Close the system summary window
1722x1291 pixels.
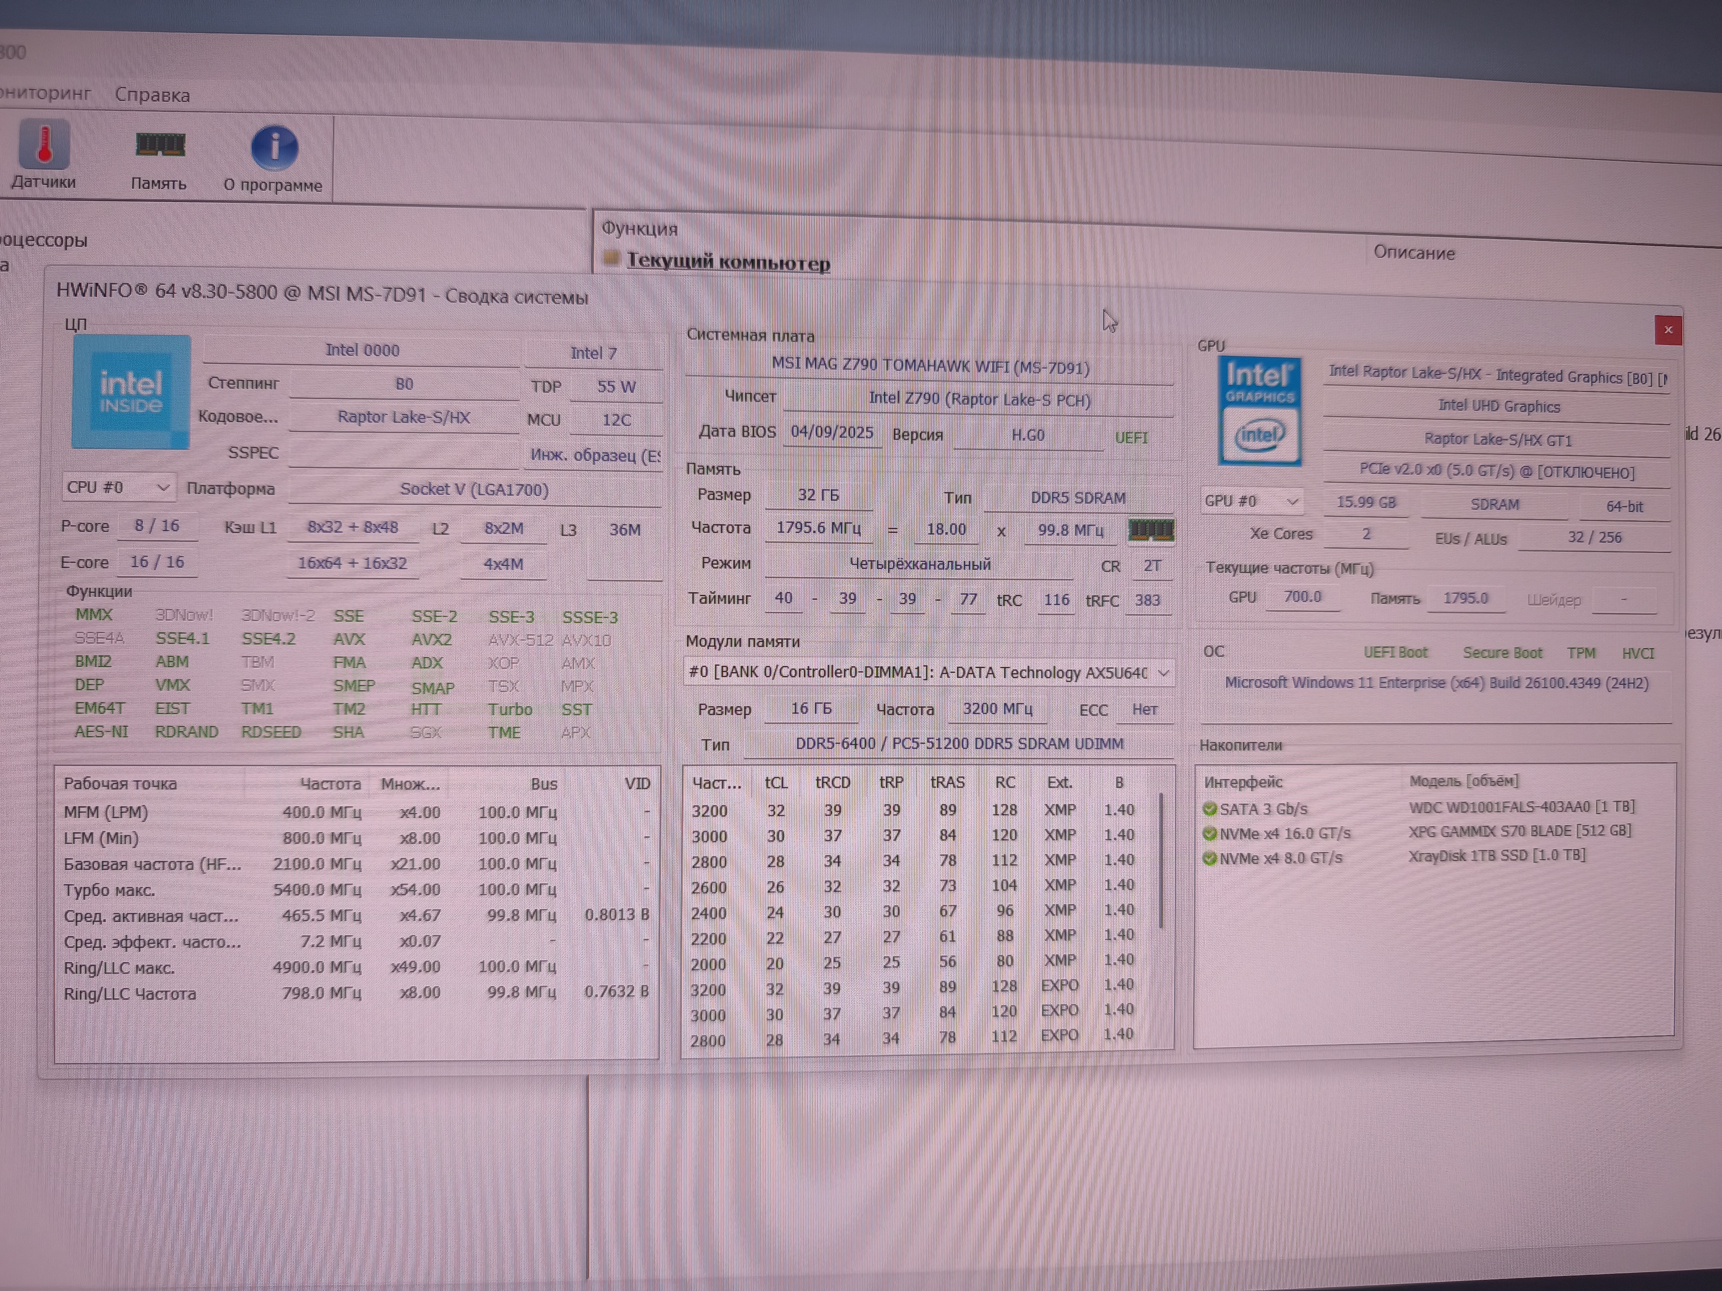(1667, 330)
